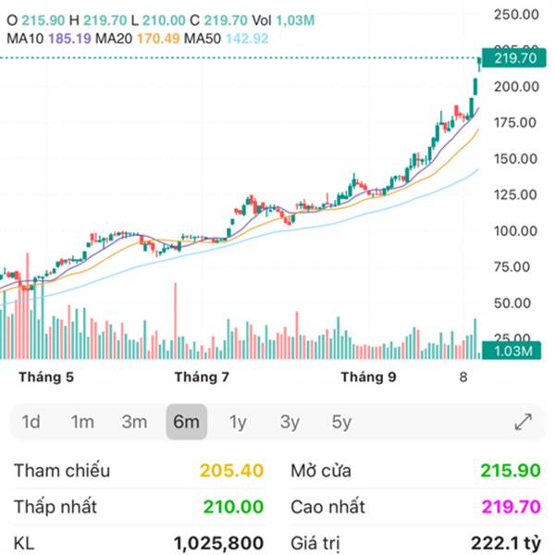Select the 1d time range
555x555 pixels.
click(31, 422)
